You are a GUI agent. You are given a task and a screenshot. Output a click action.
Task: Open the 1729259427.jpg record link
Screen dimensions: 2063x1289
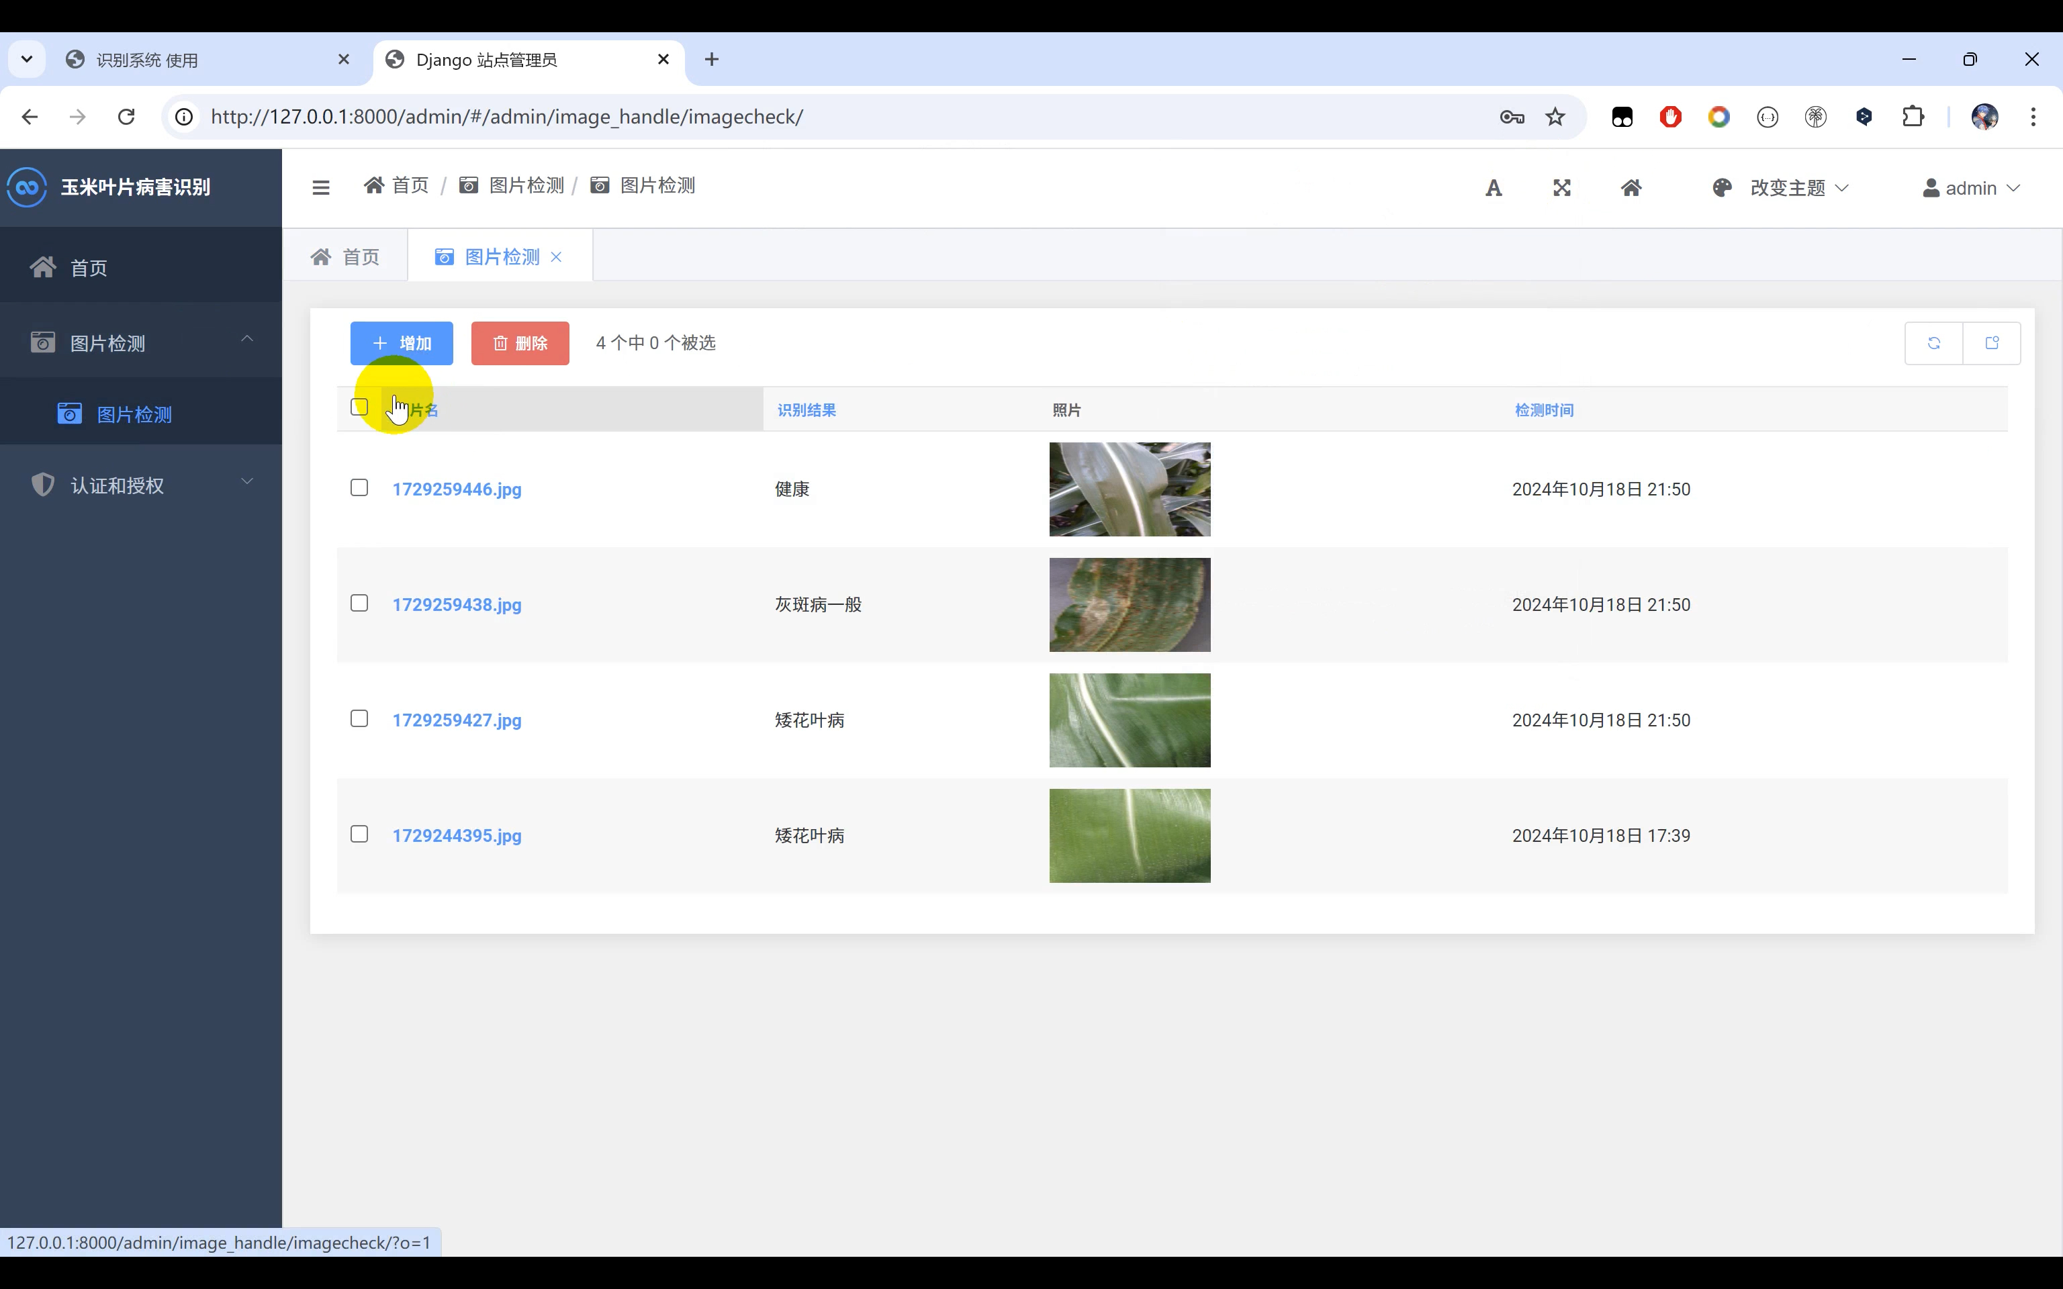point(457,720)
